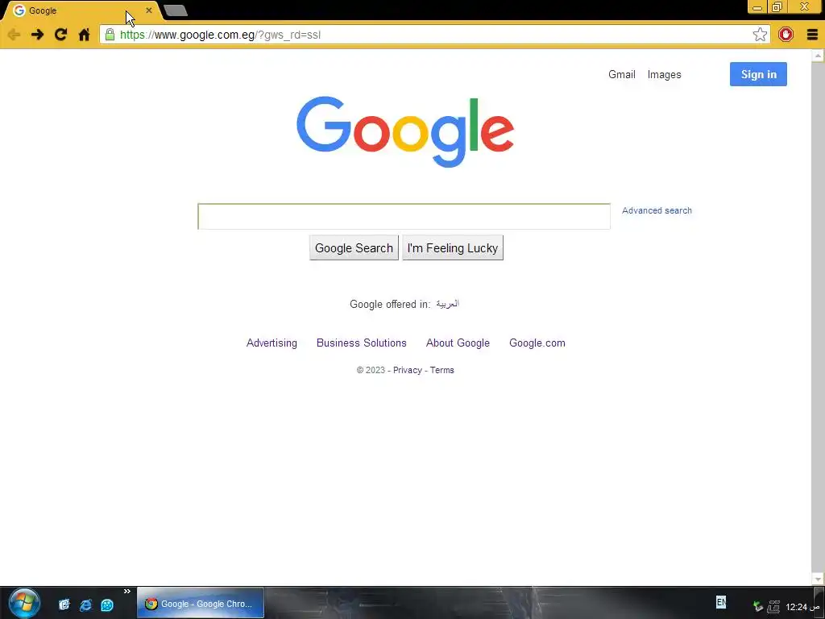Go to Google.com link

click(x=537, y=343)
